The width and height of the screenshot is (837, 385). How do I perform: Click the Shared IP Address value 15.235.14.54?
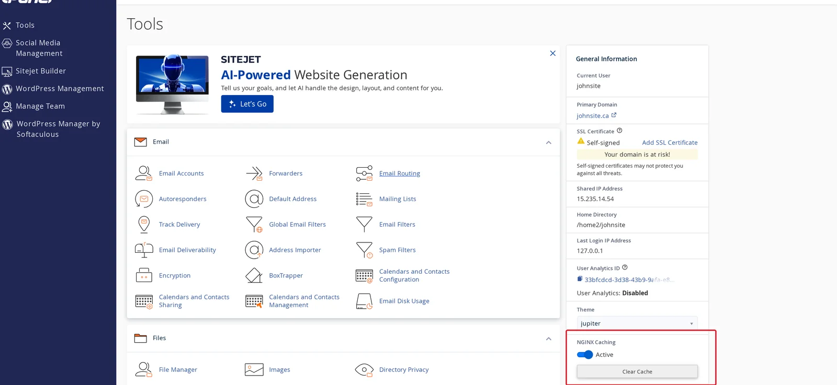click(595, 199)
